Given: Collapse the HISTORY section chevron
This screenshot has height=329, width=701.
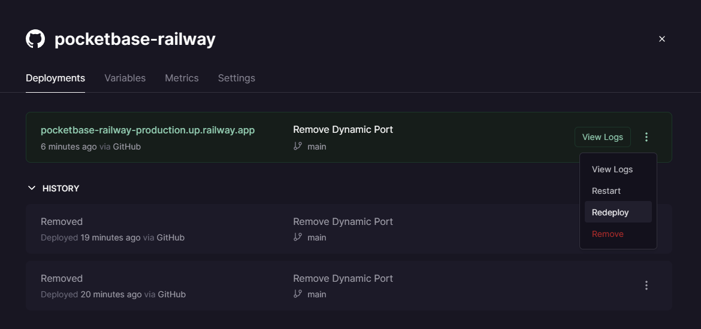Looking at the screenshot, I should [x=32, y=188].
